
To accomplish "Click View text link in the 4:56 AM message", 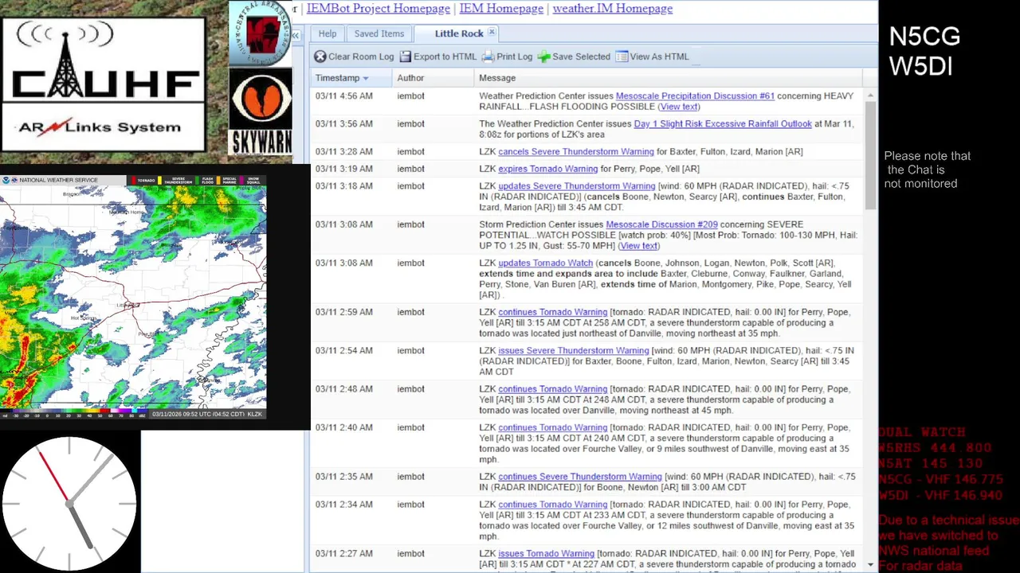I will [x=679, y=107].
